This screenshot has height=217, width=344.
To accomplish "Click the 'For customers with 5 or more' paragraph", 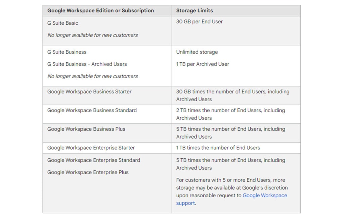I will point(232,192).
